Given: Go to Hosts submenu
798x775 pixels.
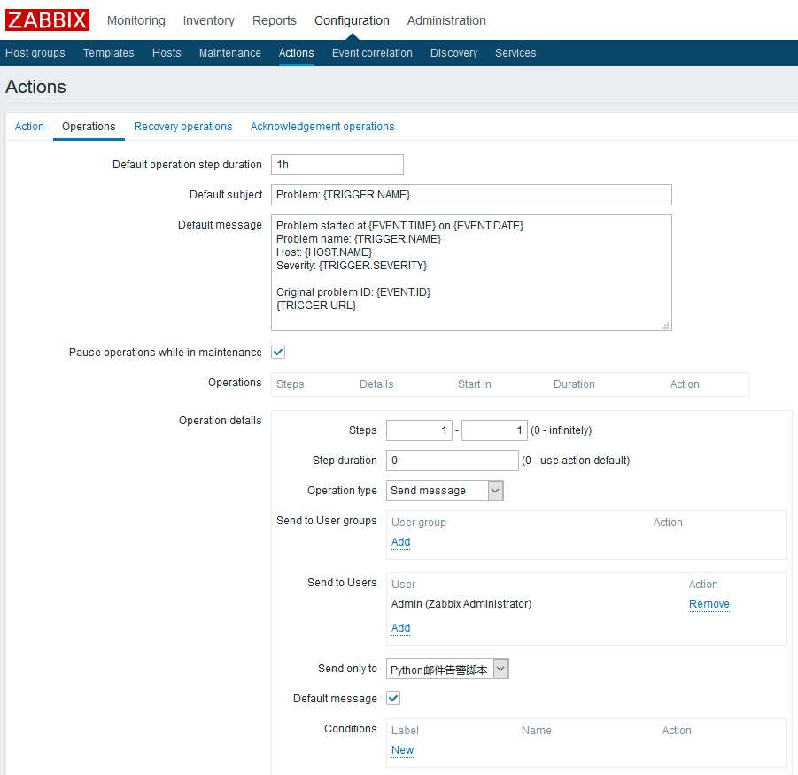Looking at the screenshot, I should (167, 53).
